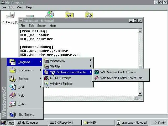The width and height of the screenshot is (168, 126).
Task: Open the Notepad Help menu
Action: (53, 26)
